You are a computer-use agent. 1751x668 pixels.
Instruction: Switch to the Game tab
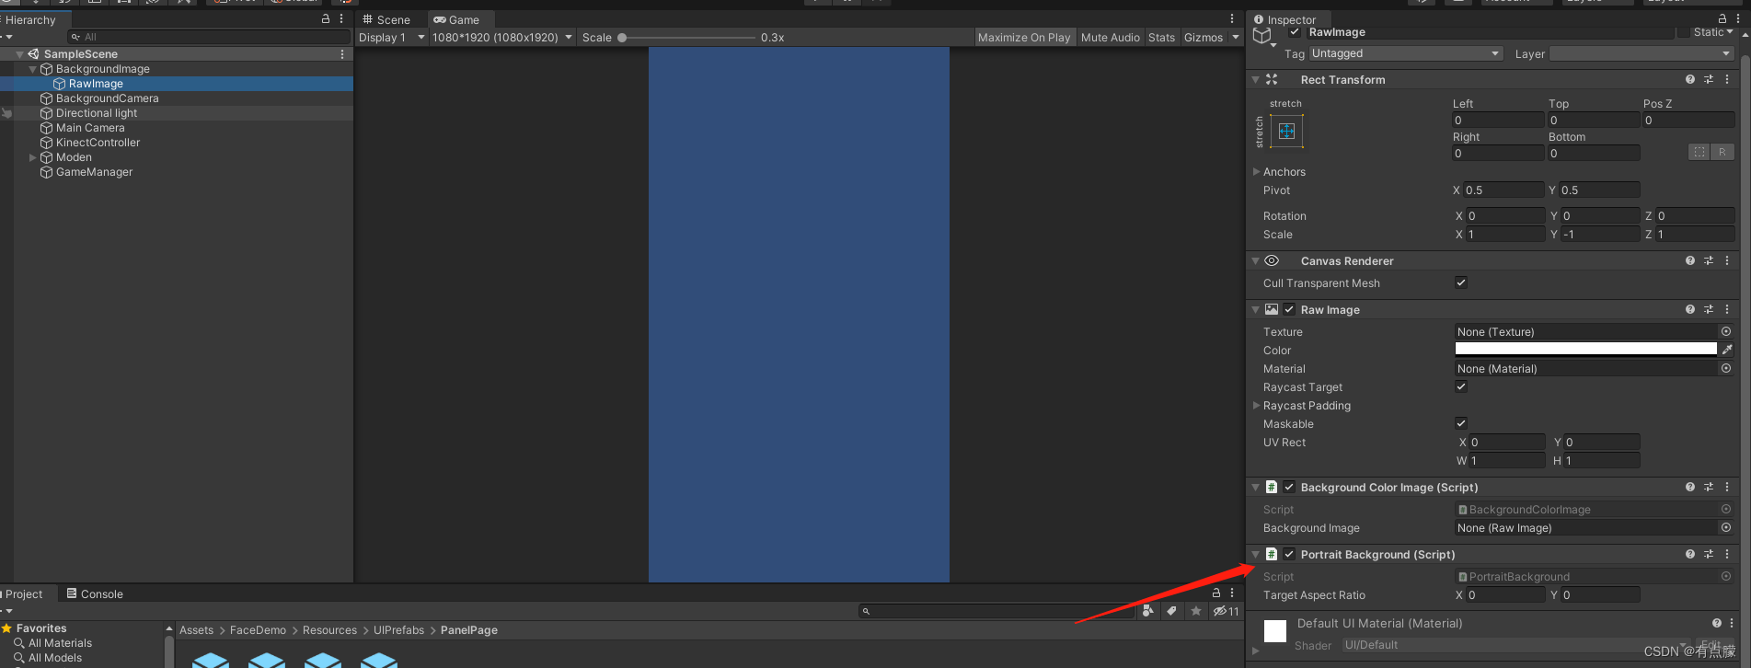(457, 19)
